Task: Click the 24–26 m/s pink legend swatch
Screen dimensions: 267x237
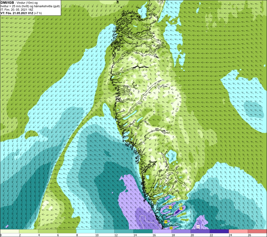Action: click(238, 231)
